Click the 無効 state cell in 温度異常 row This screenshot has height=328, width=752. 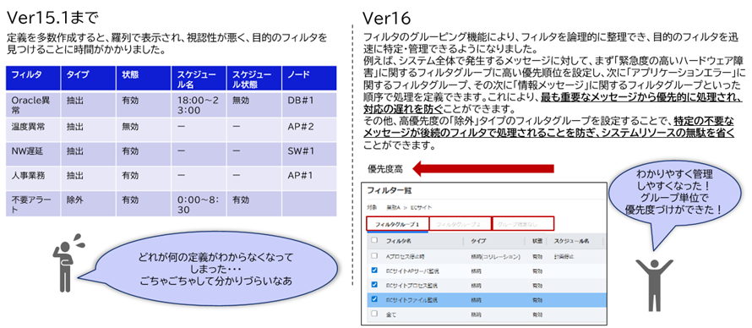(x=144, y=130)
